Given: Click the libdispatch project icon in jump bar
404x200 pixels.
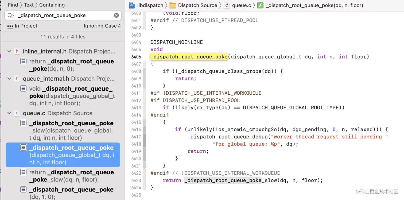Looking at the screenshot, I should click(132, 5).
